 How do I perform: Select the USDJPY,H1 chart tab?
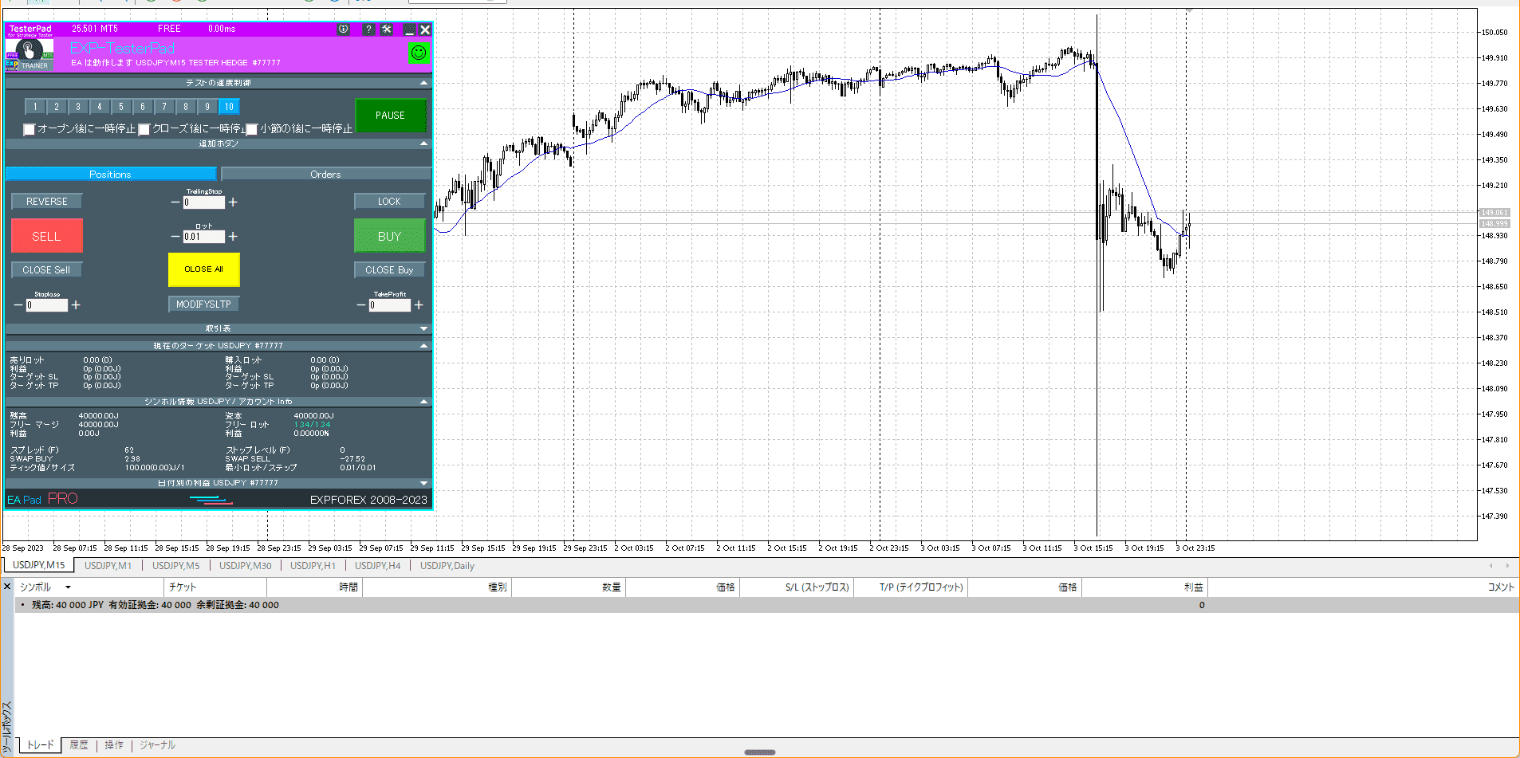313,566
